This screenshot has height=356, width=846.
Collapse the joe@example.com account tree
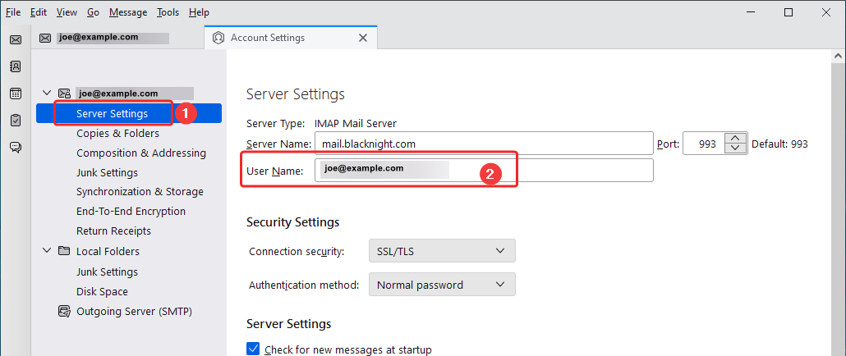point(47,94)
